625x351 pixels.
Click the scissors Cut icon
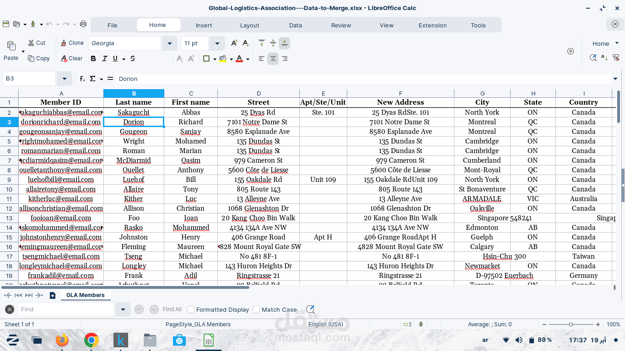(31, 43)
